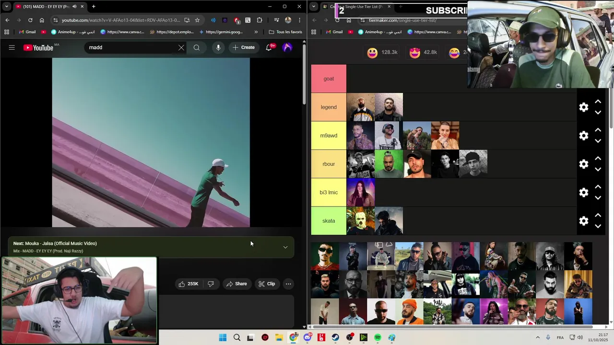The width and height of the screenshot is (614, 345).
Task: Click the skata tier label
Action: coord(329,221)
